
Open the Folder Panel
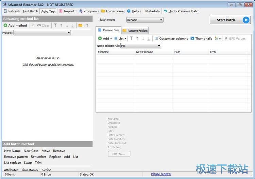click(x=113, y=11)
